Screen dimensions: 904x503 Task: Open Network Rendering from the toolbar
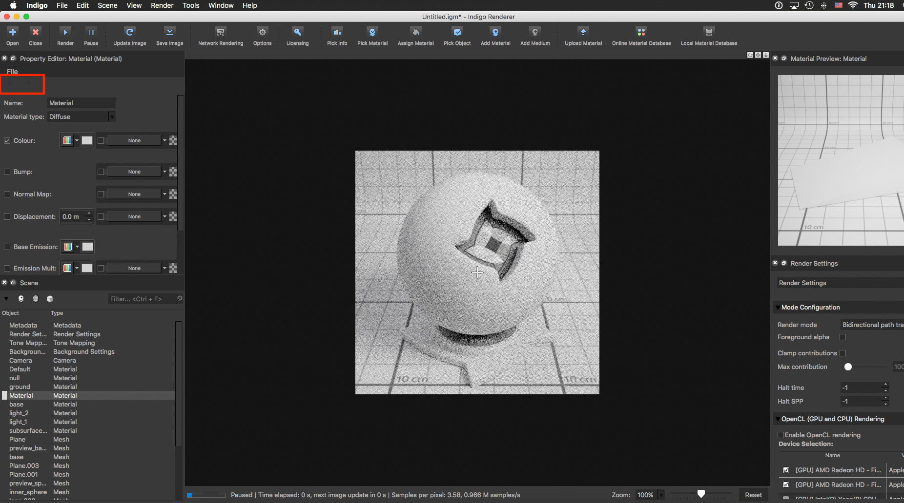(x=221, y=36)
